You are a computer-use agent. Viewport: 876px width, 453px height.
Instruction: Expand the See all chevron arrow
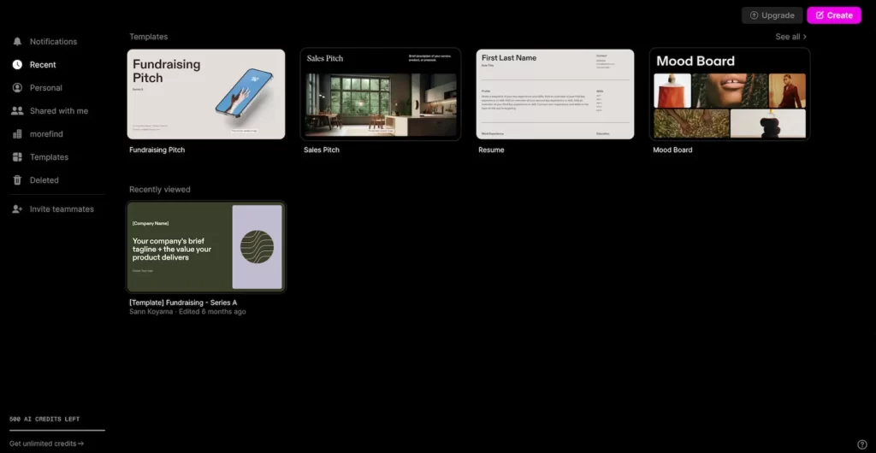(804, 37)
